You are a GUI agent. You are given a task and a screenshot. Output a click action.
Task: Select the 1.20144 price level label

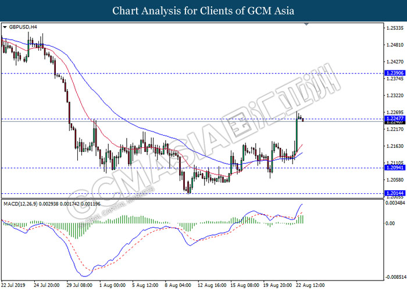[x=395, y=193]
